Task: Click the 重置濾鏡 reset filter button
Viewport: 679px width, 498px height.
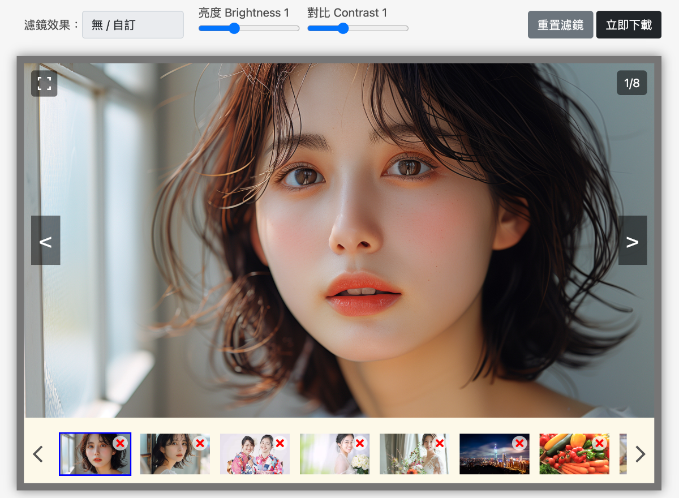Action: click(x=560, y=25)
